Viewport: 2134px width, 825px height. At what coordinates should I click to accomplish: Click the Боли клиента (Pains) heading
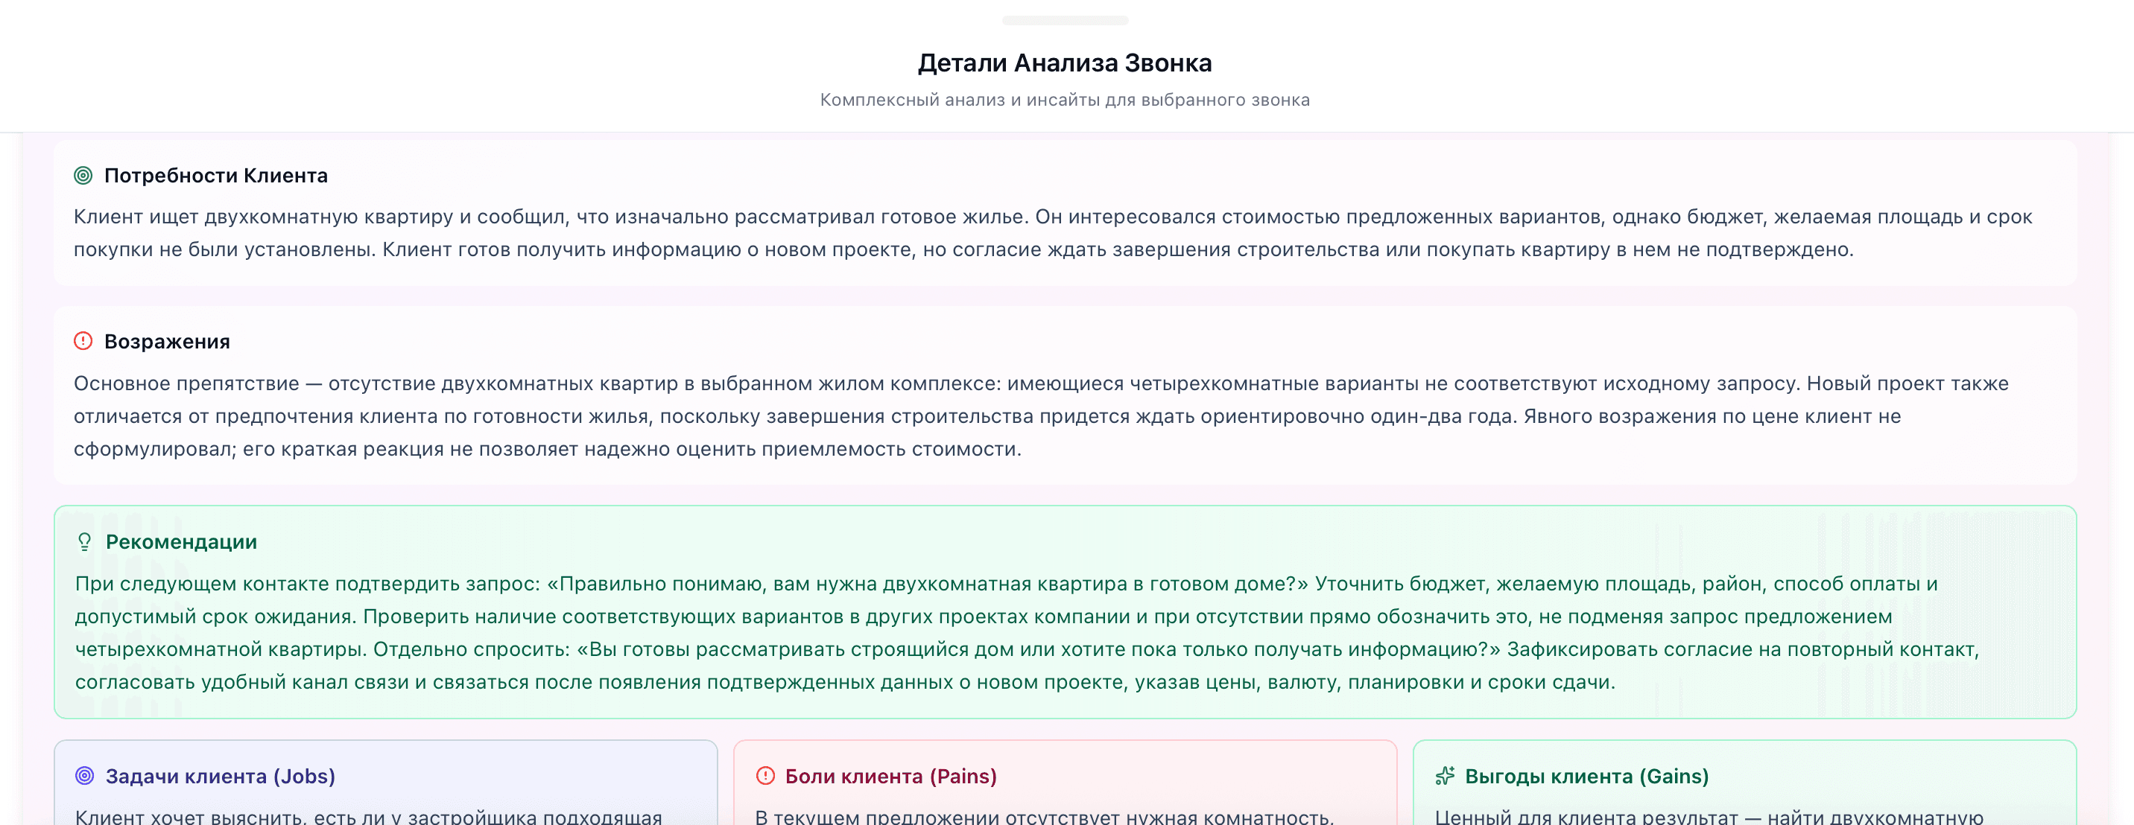tap(890, 776)
